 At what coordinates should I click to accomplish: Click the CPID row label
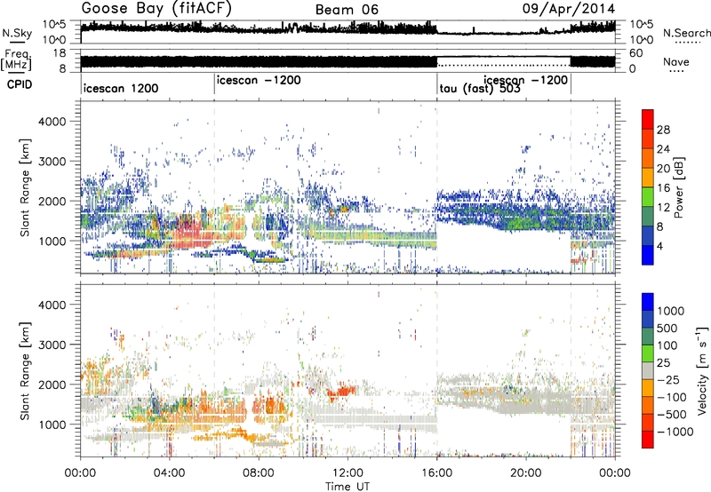click(20, 84)
